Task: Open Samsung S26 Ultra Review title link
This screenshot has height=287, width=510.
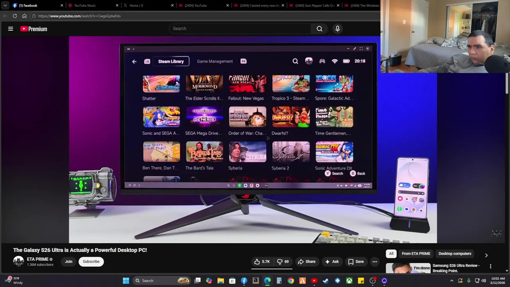Action: click(456, 268)
